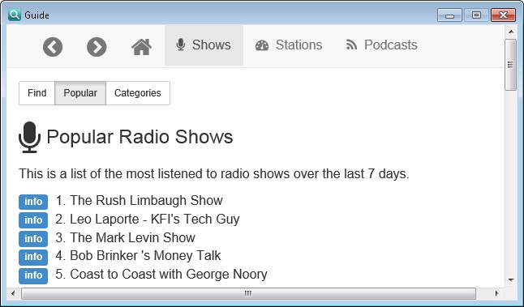Show info for Coast to Coast
This screenshot has height=307, width=524.
(x=33, y=275)
